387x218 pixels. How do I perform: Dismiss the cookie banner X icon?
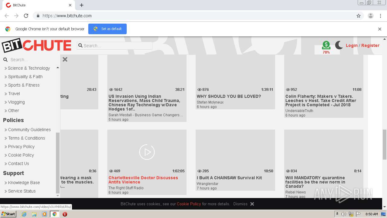252,204
